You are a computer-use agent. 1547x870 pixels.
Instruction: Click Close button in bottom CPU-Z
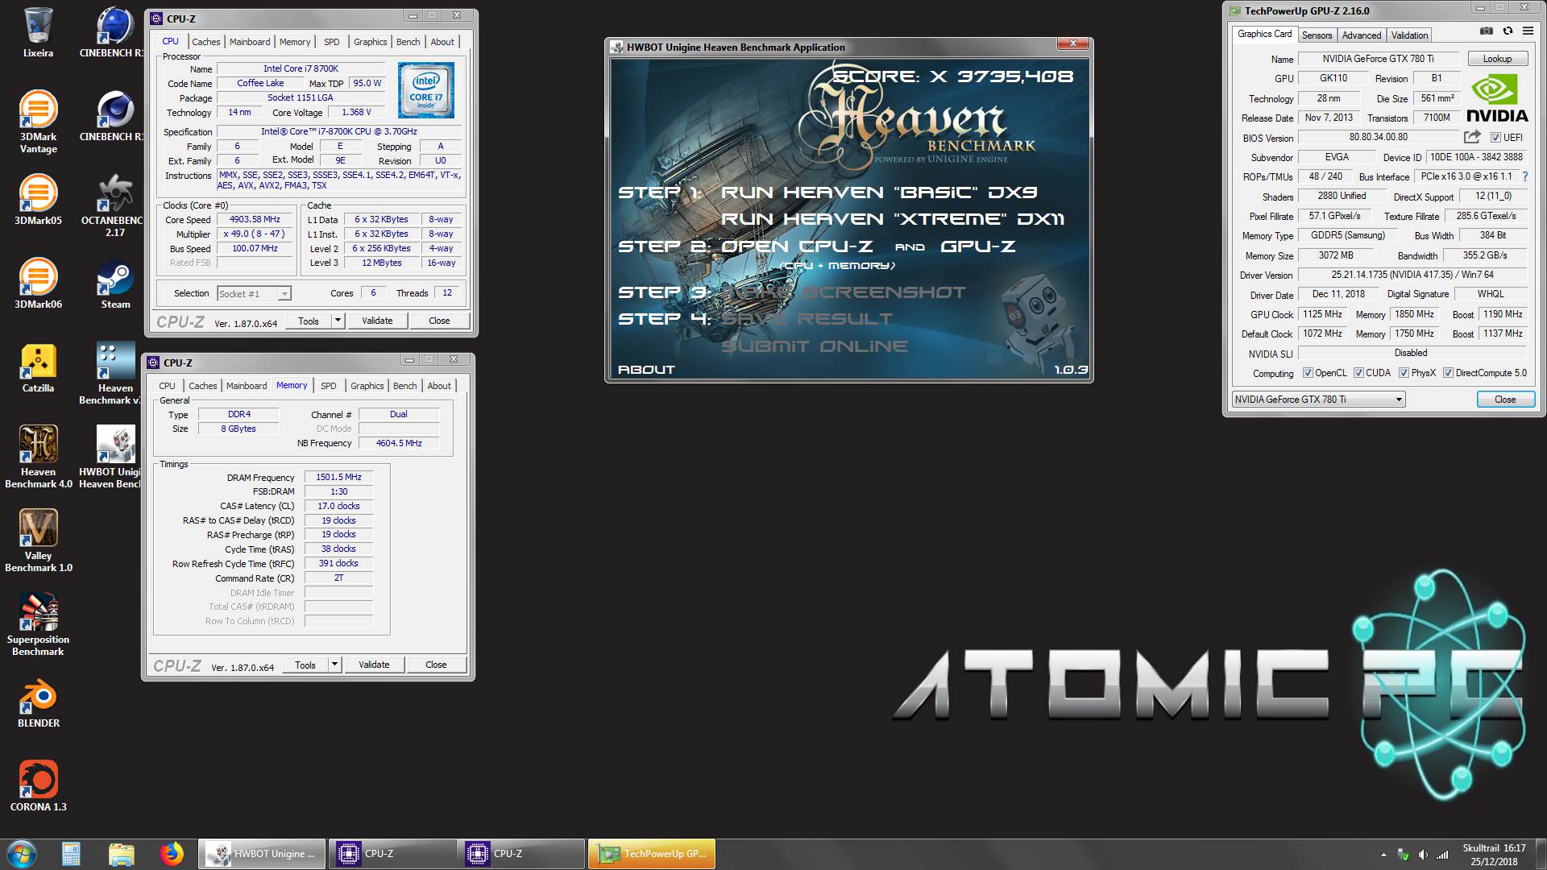[436, 665]
